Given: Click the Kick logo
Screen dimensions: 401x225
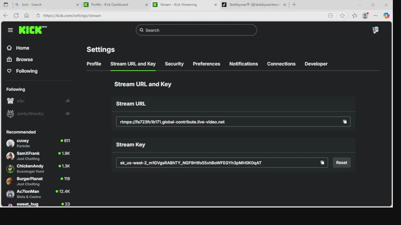Looking at the screenshot, I should (x=33, y=30).
